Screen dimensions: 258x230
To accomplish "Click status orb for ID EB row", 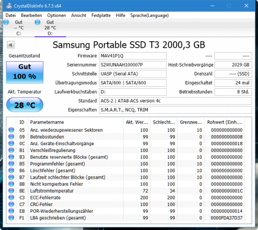I will 11,211.
